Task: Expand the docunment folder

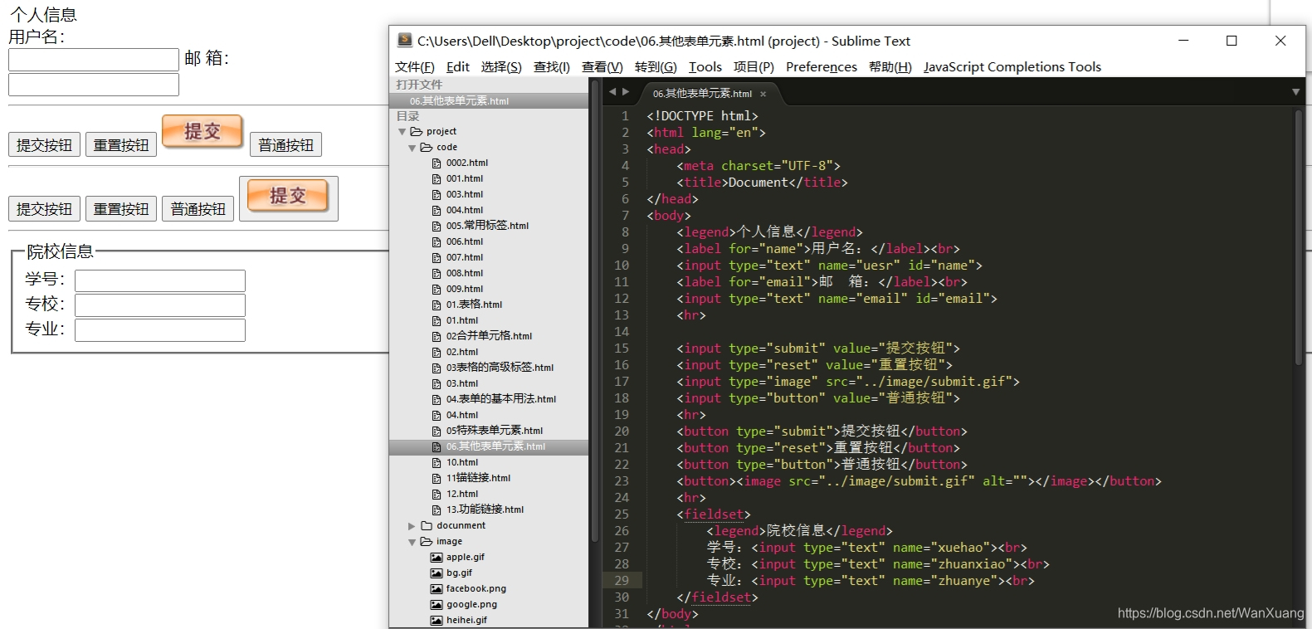Action: [x=412, y=525]
